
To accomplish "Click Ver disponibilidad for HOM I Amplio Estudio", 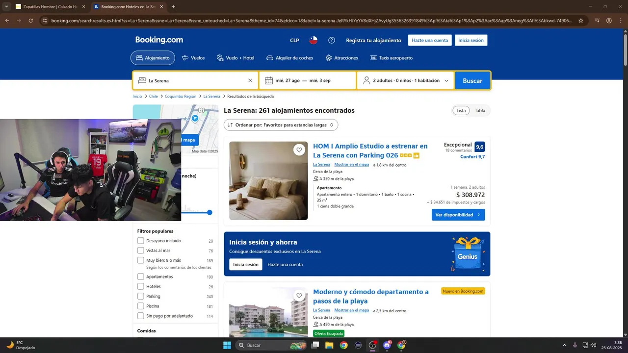I will [458, 215].
